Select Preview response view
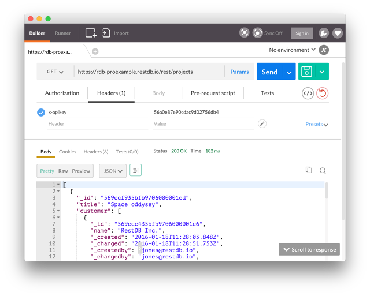The height and width of the screenshot is (296, 370). [81, 171]
